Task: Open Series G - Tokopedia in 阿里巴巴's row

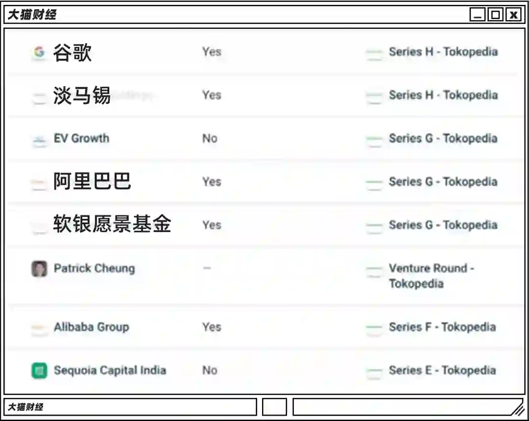Action: pos(443,181)
